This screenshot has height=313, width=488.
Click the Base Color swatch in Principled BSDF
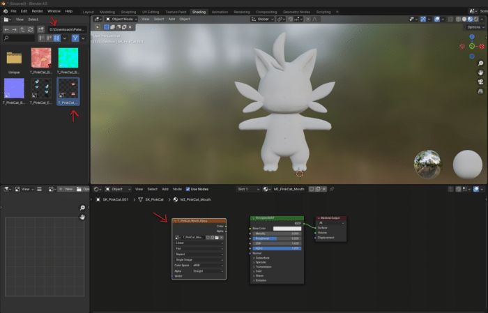coord(287,229)
